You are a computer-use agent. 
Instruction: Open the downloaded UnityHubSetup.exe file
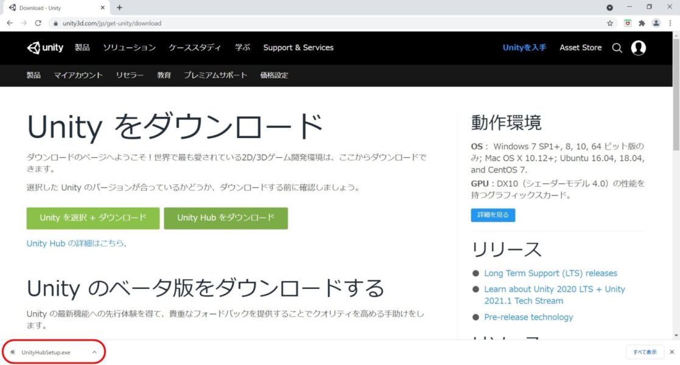coord(46,352)
